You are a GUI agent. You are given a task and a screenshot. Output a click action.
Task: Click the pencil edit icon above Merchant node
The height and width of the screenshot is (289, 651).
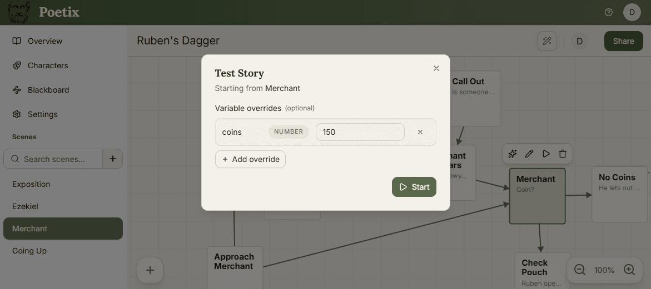(x=529, y=154)
